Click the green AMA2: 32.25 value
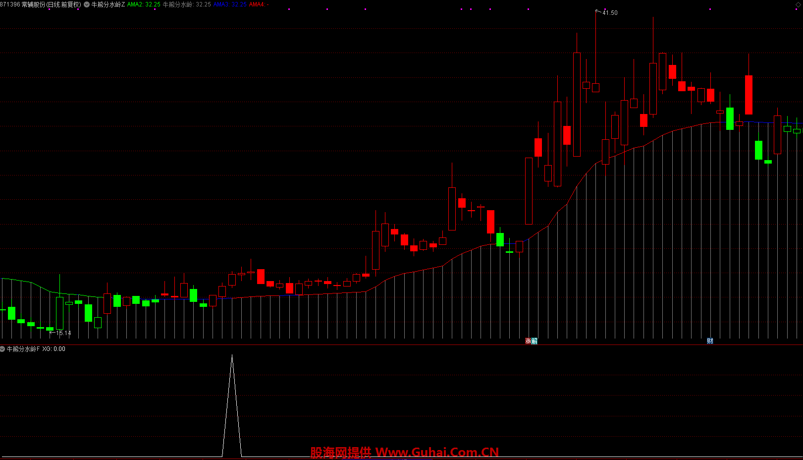This screenshot has height=460, width=803. (144, 4)
